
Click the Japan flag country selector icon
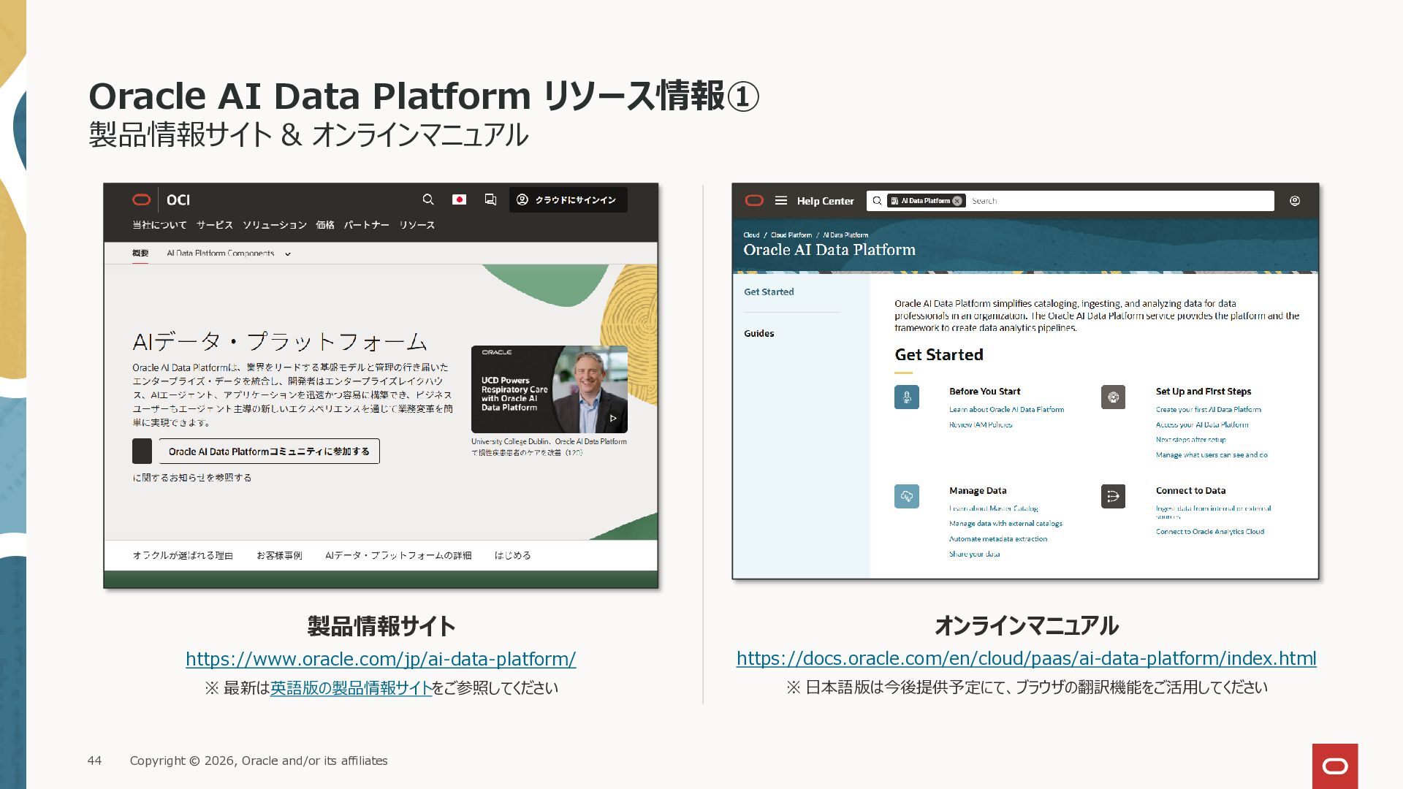459,199
